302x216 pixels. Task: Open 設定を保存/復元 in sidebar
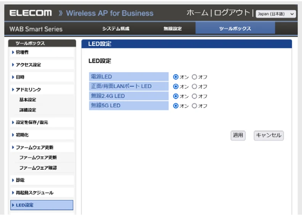click(42, 122)
